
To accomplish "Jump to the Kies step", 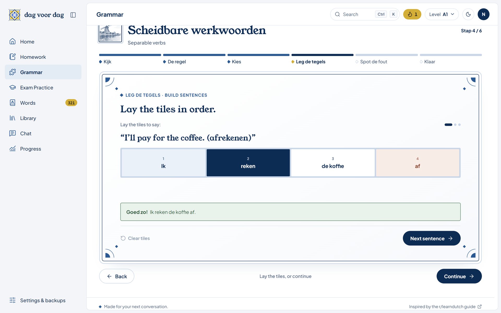I will tap(234, 62).
